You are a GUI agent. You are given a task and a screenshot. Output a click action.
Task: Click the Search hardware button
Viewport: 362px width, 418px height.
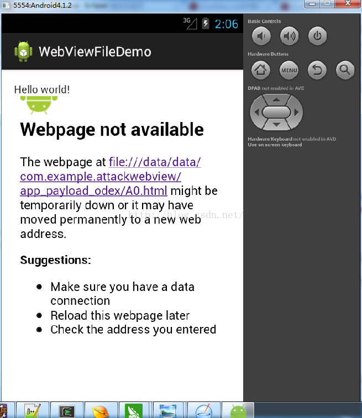(345, 70)
